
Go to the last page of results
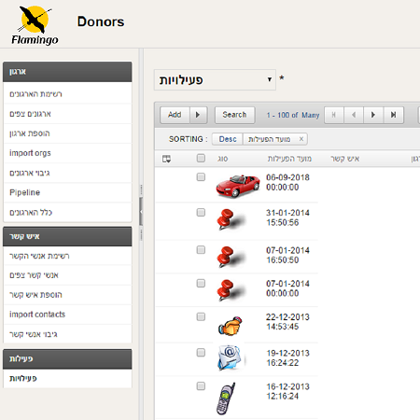pos(394,115)
